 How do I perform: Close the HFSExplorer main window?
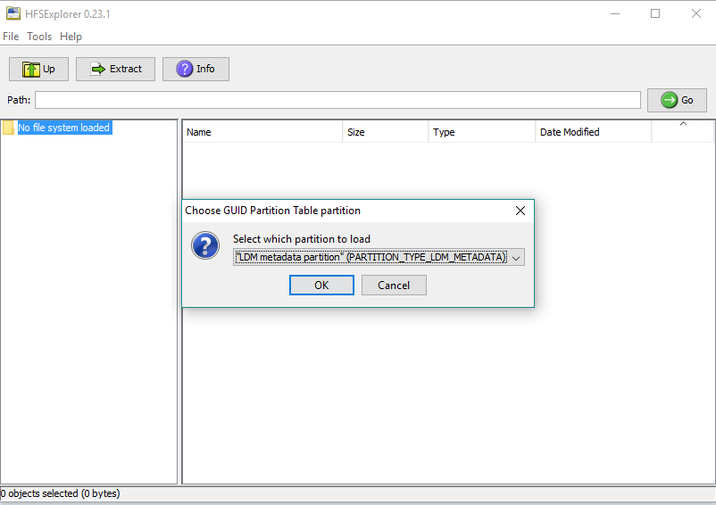click(695, 13)
